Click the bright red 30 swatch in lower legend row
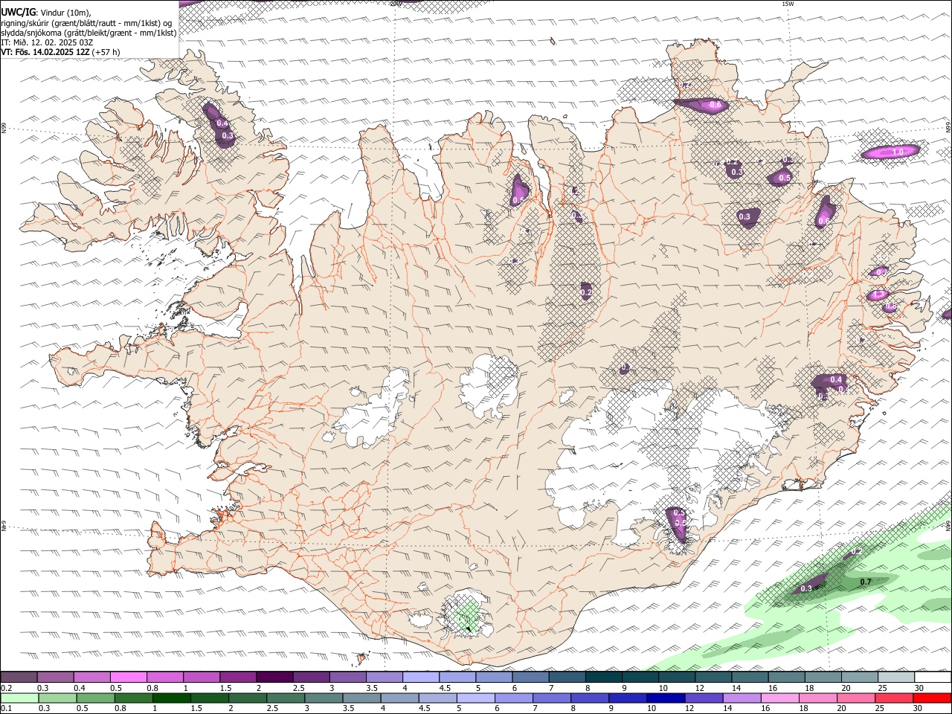Screen dimensions: 952x714 932,698
